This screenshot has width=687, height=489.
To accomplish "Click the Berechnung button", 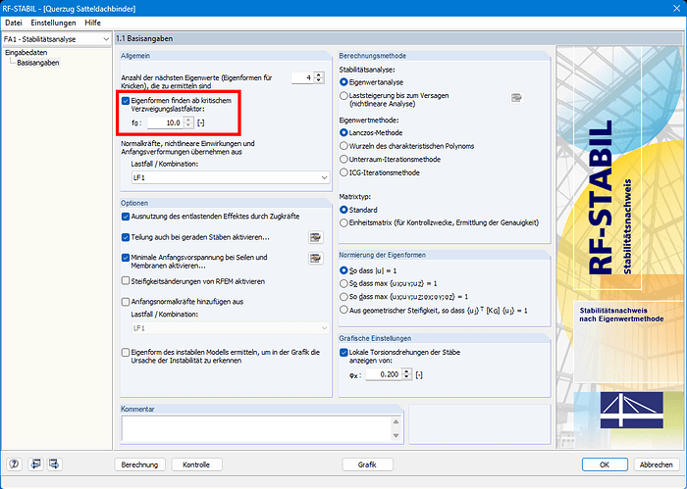I will (x=139, y=465).
